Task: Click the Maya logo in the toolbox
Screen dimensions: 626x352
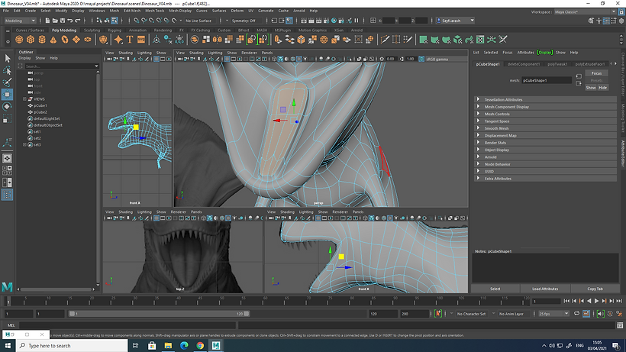Action: click(7, 286)
